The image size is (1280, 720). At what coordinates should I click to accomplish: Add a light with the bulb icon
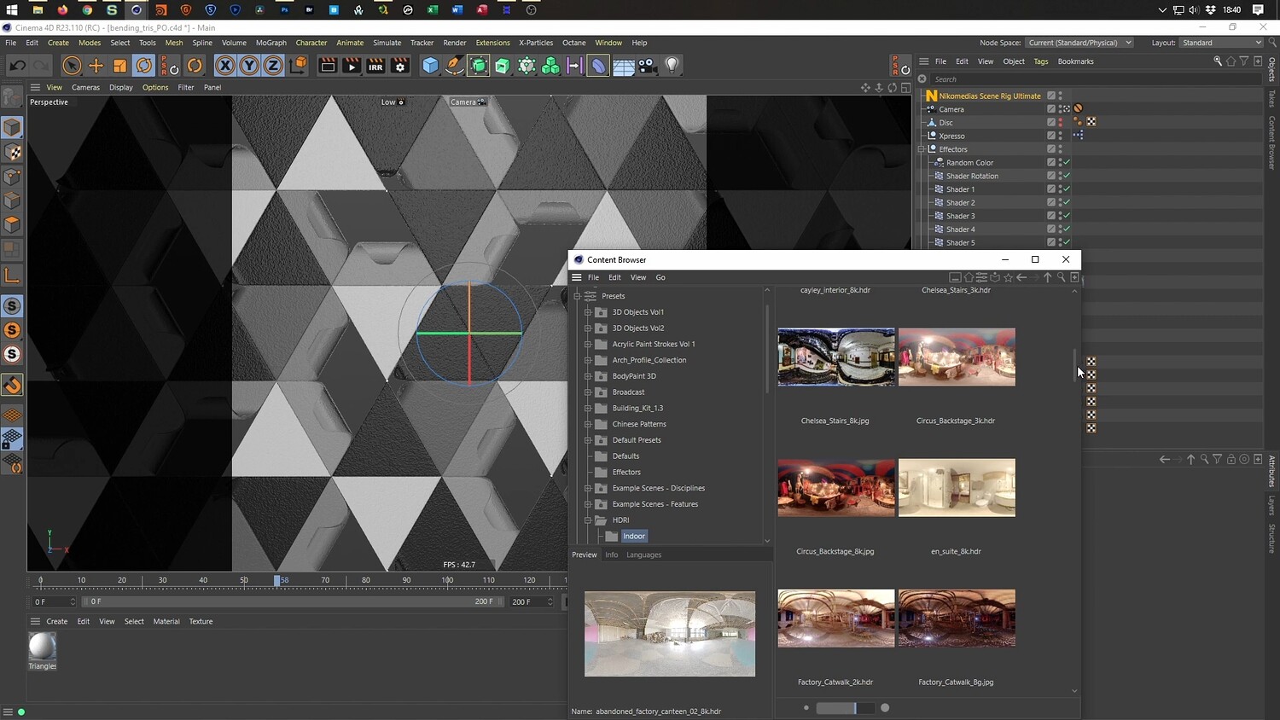[x=672, y=66]
